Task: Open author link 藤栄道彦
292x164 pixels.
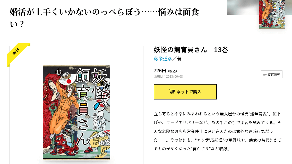Action: (163, 59)
